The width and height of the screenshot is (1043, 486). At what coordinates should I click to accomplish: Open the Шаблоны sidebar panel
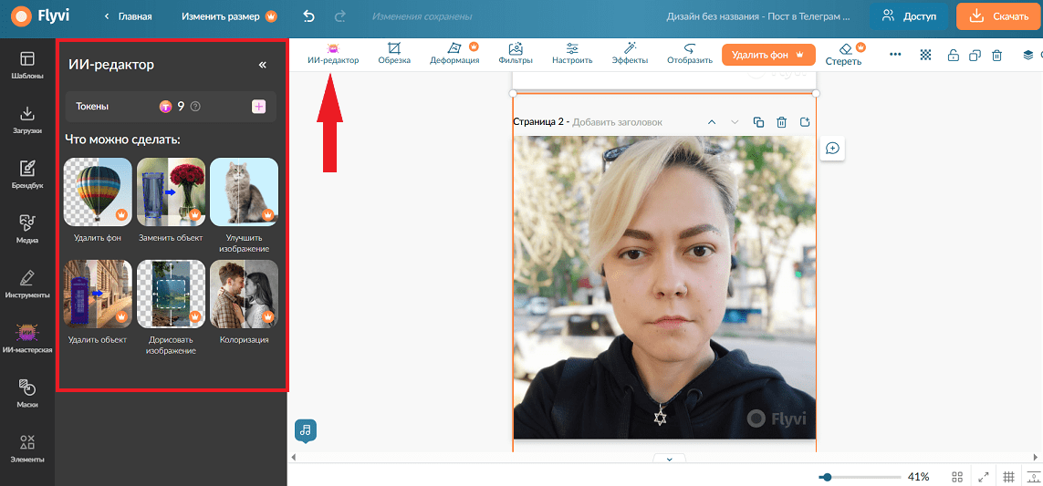[27, 65]
